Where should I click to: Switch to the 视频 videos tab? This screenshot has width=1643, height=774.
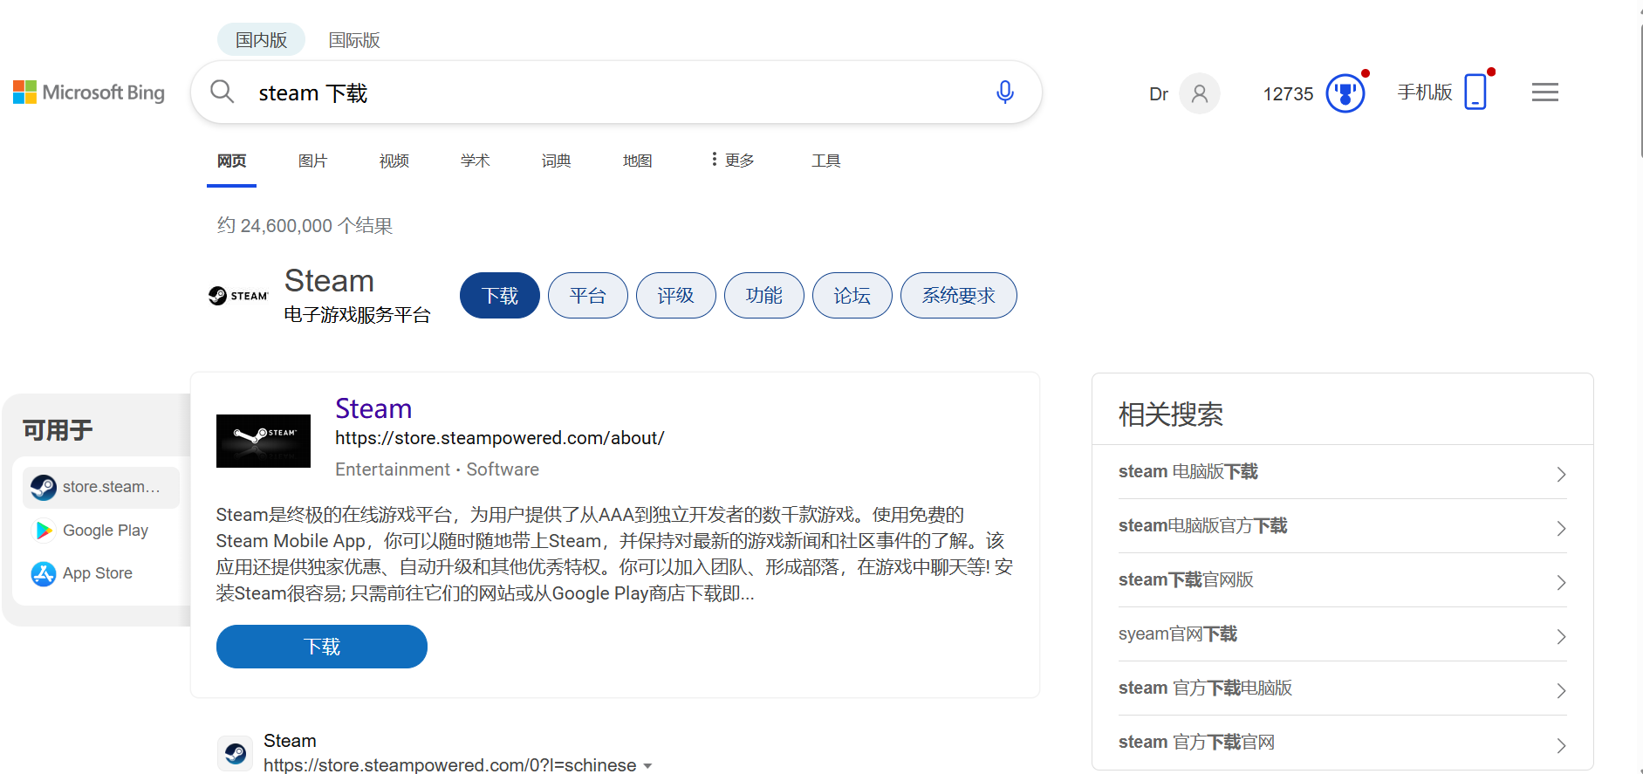click(x=394, y=161)
